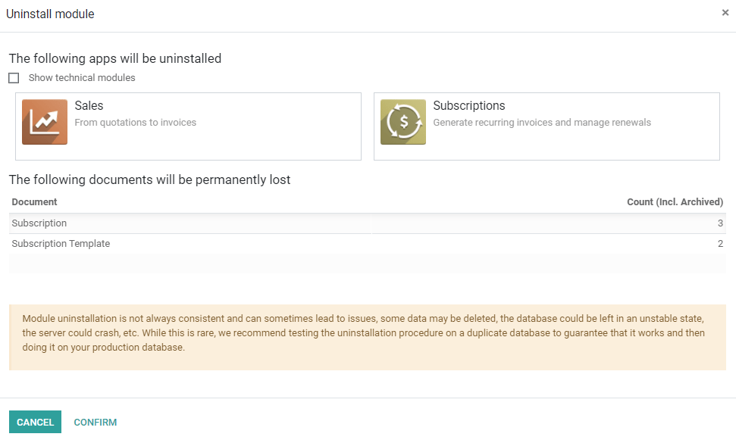Dismiss the dialog with the X

(x=725, y=12)
